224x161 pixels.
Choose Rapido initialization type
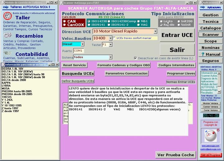click(x=161, y=25)
